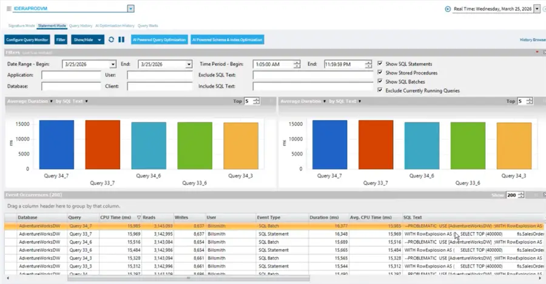The image size is (546, 284).
Task: Sort by the CPU Time (ms) column header
Action: click(x=120, y=217)
